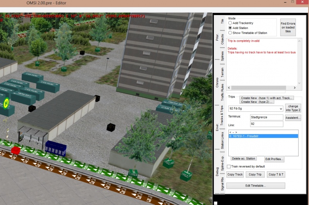
Task: Select Show Timetable of Station mode
Action: tap(230, 33)
